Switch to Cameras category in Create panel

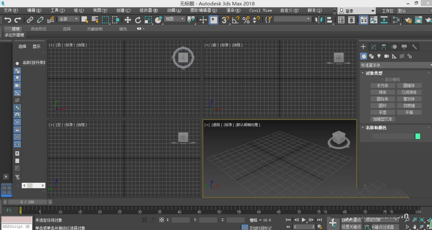click(x=387, y=56)
